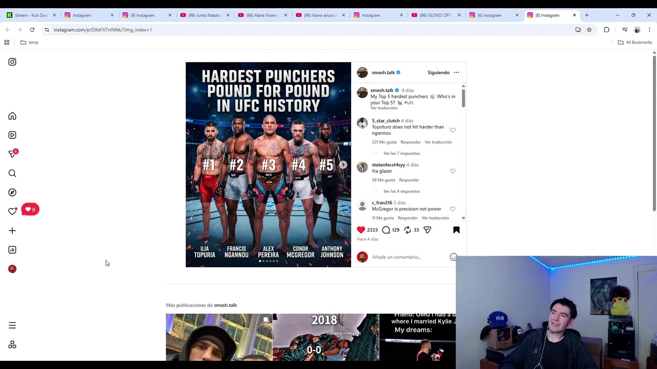Open profile avatar in sidebar

coord(12,269)
